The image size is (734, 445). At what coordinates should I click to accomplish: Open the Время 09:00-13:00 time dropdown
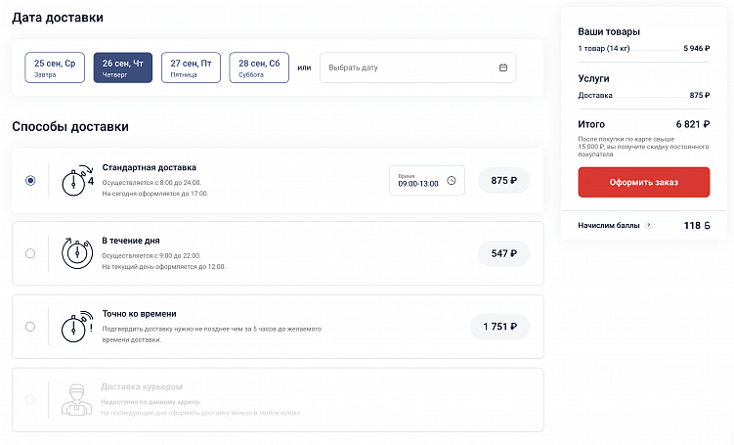[x=426, y=180]
